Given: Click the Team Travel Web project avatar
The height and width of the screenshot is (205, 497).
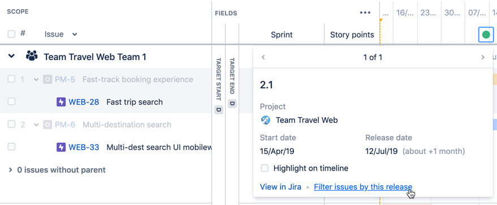Looking at the screenshot, I should [265, 120].
